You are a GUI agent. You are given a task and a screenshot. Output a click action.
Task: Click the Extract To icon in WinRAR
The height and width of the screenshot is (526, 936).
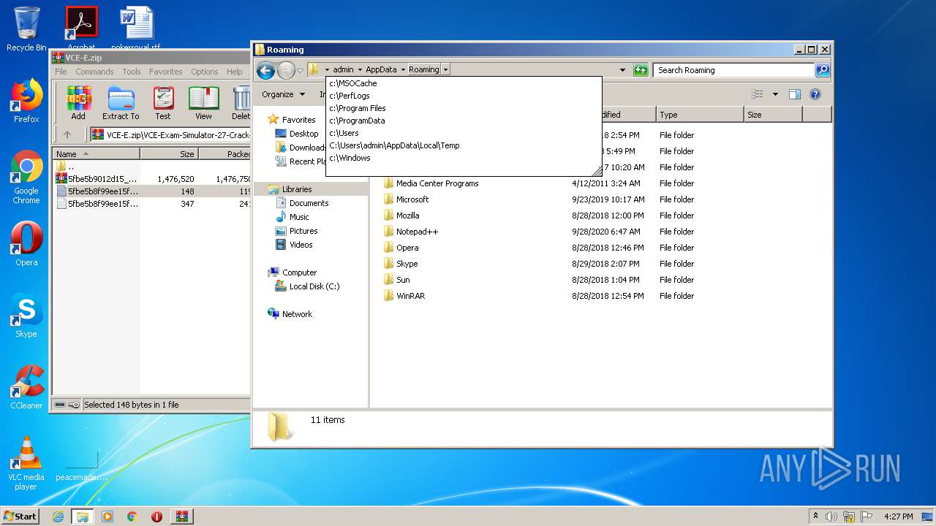coord(121,103)
